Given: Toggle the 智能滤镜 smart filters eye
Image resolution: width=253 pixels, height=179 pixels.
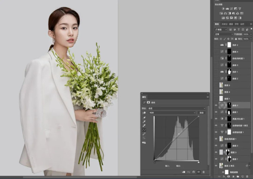Looking at the screenshot, I should pyautogui.click(x=223, y=172).
